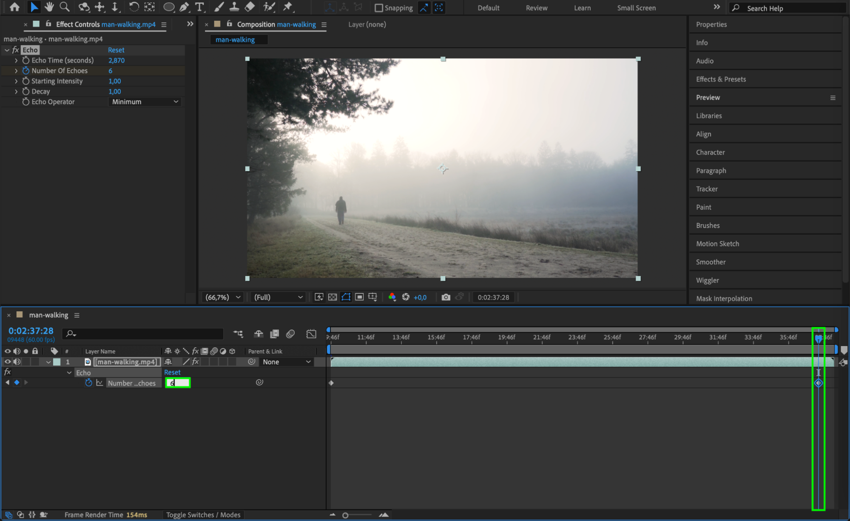
Task: Choose the Puppet Pin tool
Action: tap(288, 7)
